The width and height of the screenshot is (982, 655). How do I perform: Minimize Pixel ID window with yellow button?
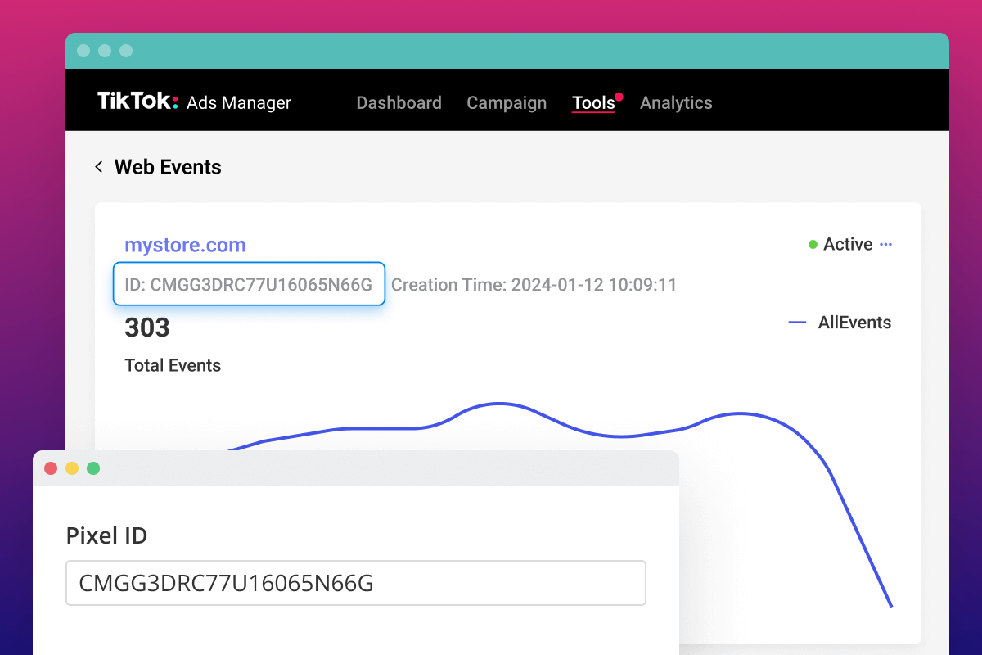tap(72, 468)
